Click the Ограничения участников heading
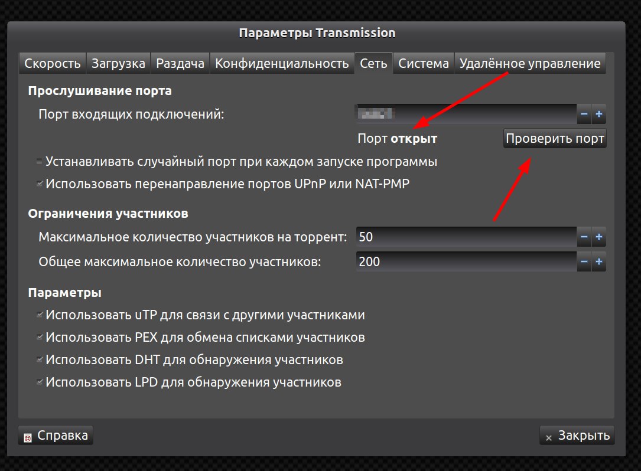Screen dimensions: 641x471 (x=108, y=214)
